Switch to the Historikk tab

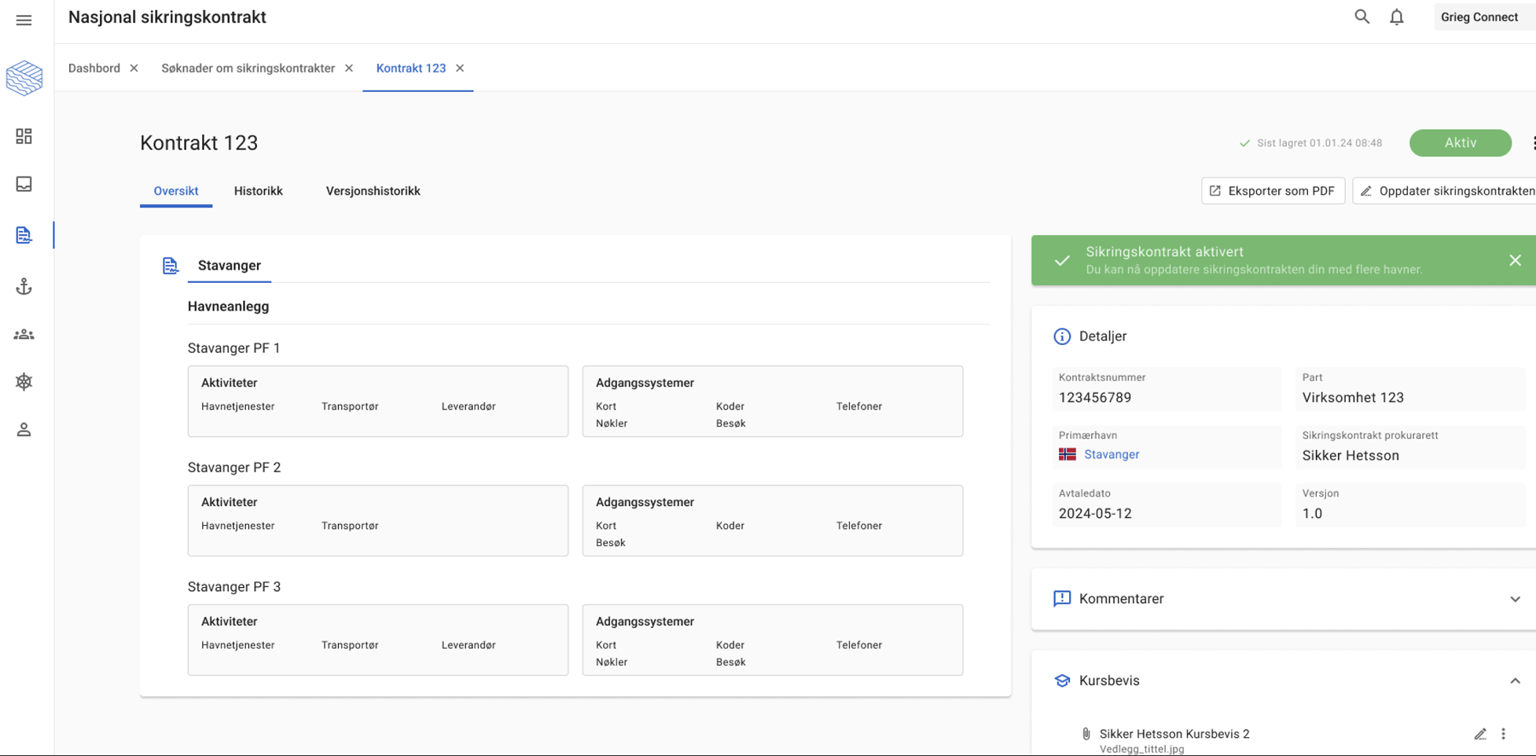[x=258, y=191]
